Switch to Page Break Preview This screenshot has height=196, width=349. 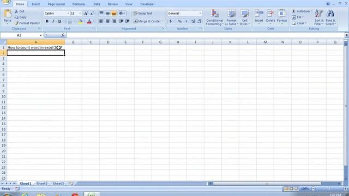296,189
